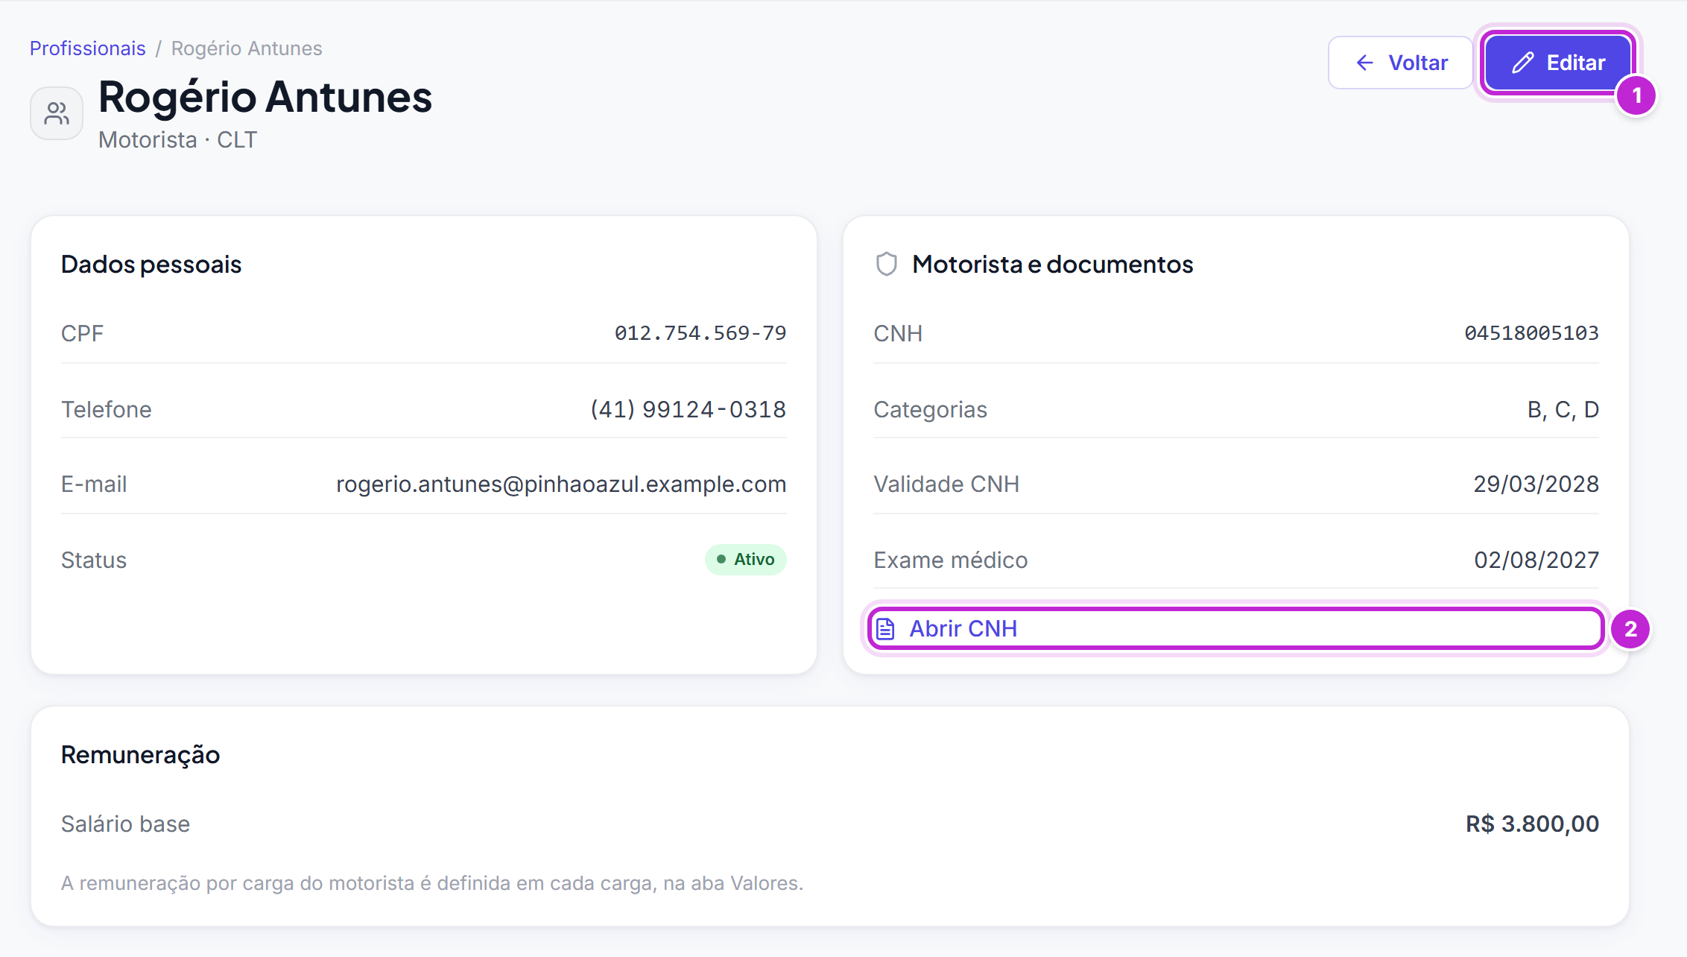Image resolution: width=1687 pixels, height=957 pixels.
Task: Click the Telefone label
Action: tap(107, 409)
